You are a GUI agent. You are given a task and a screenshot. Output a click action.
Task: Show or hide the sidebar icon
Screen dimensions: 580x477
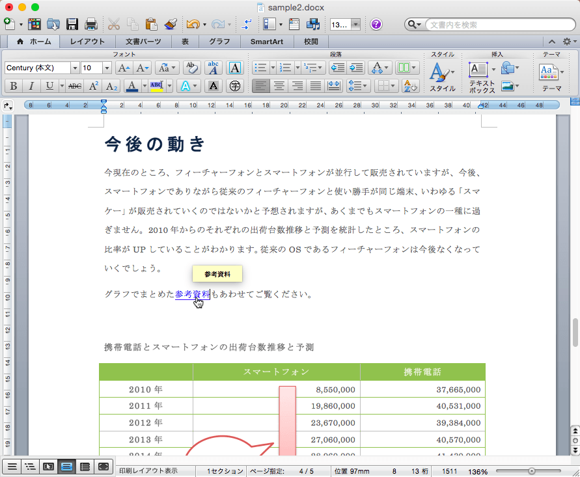tap(269, 25)
